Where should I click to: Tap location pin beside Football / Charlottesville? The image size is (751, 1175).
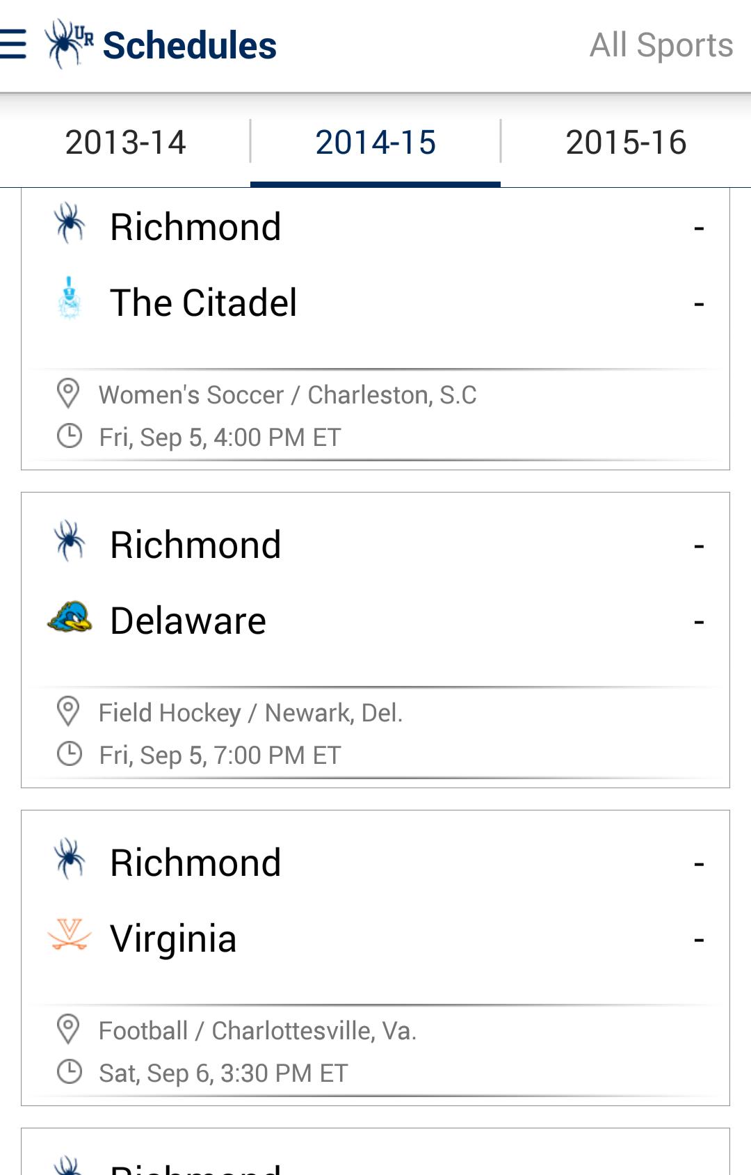coord(68,1029)
